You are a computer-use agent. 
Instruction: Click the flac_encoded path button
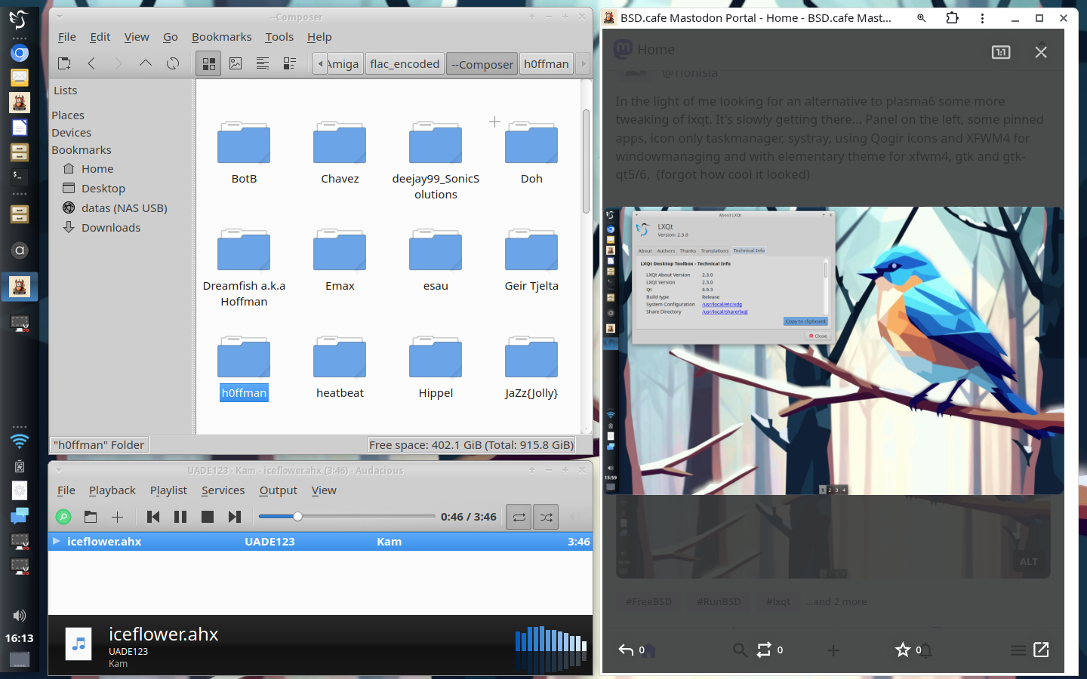click(405, 64)
